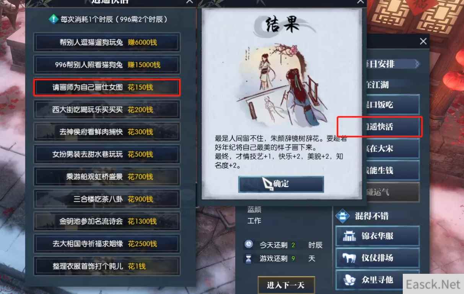Viewport: 464px width, 294px height.
Task: Click the painter illustration in result panel
Action: [281, 84]
